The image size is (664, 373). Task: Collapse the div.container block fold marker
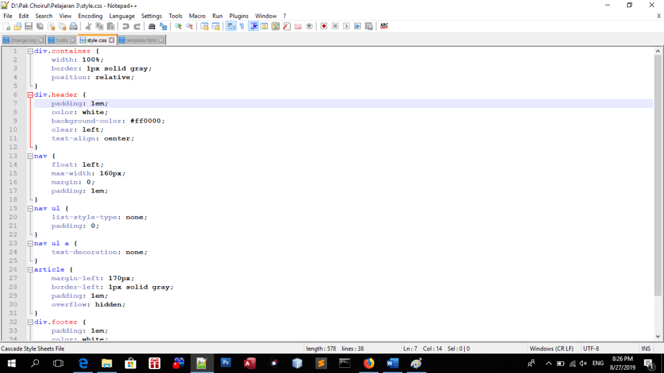click(x=30, y=51)
